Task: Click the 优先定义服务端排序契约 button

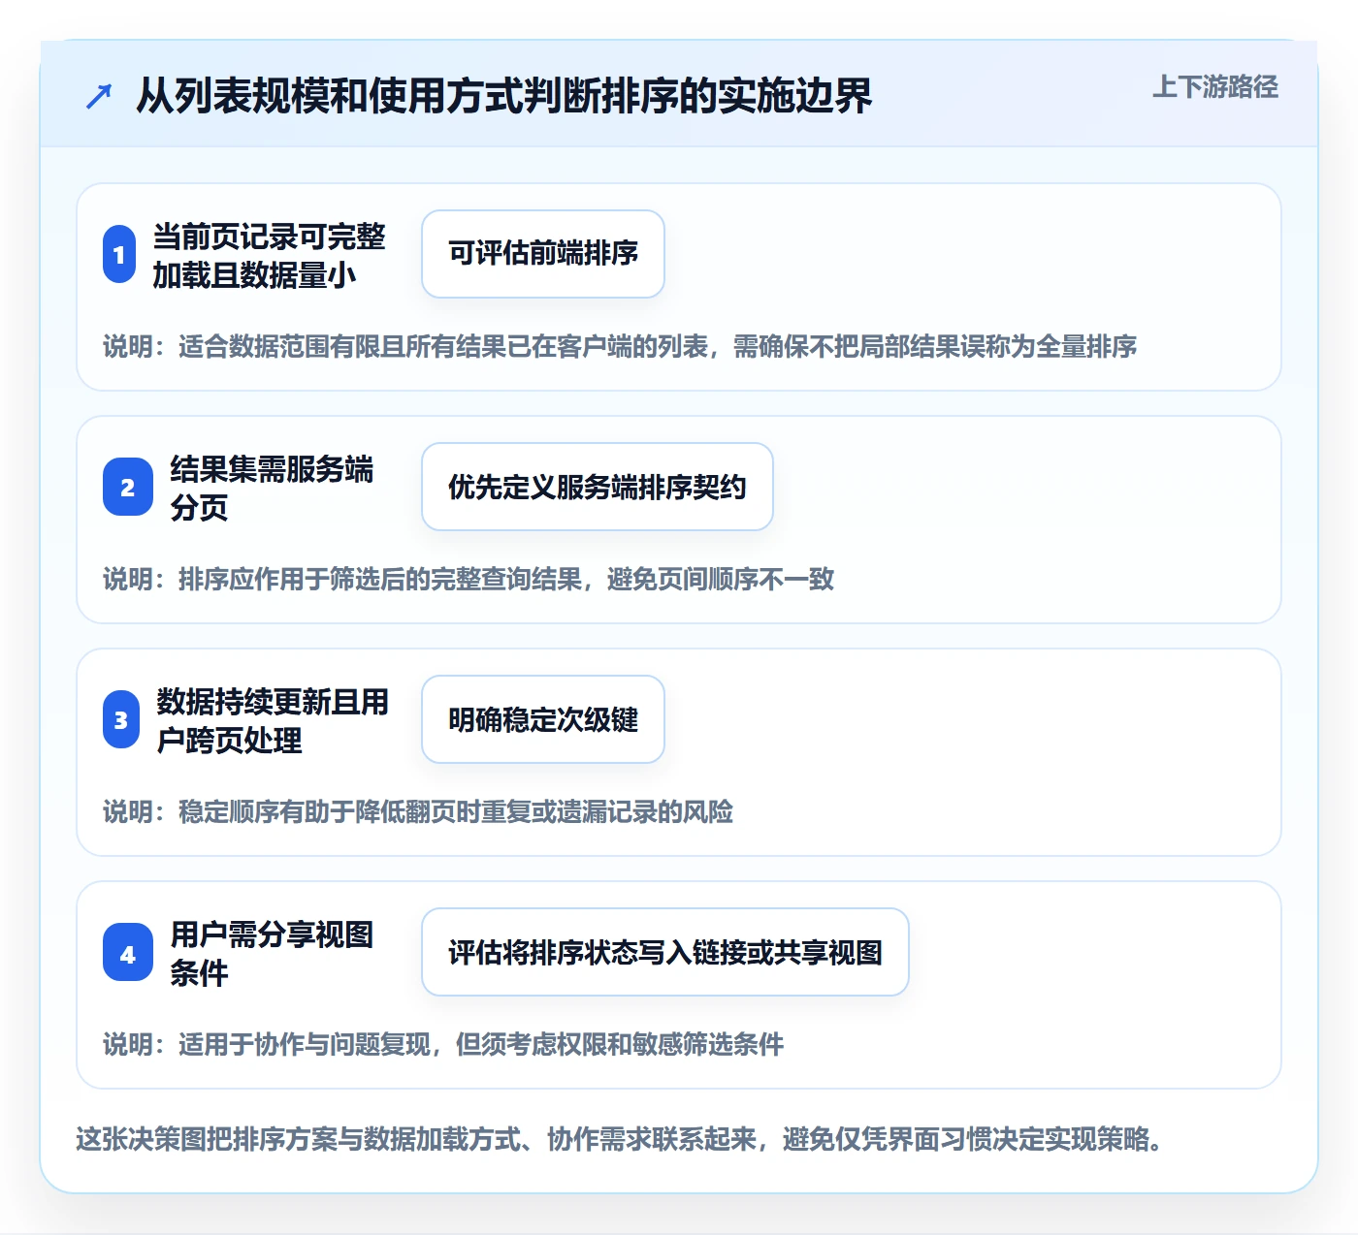Action: point(598,487)
